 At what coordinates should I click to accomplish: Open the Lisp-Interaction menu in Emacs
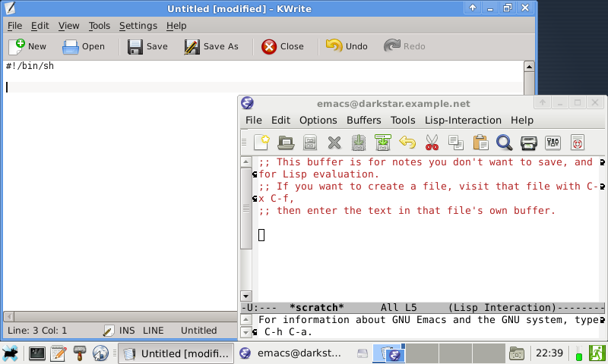(x=463, y=120)
